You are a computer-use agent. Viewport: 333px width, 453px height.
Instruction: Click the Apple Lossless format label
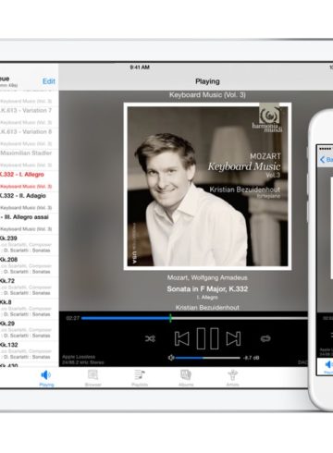[x=79, y=357]
